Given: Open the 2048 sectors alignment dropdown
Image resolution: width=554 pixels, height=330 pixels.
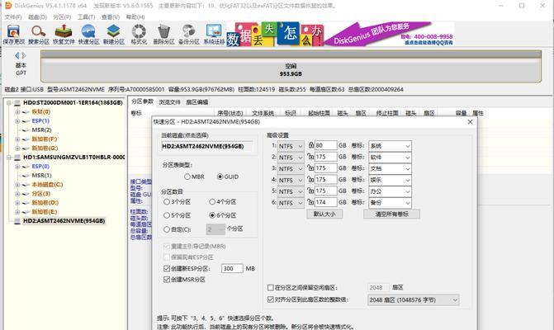Looking at the screenshot, I should [414, 300].
